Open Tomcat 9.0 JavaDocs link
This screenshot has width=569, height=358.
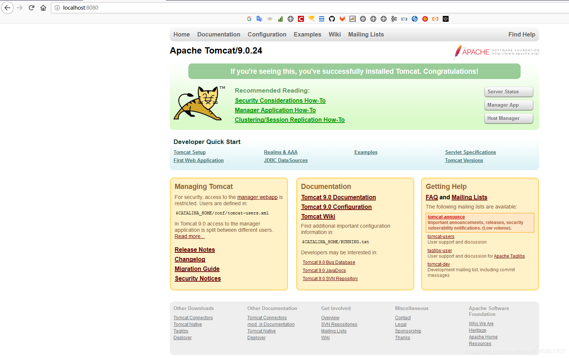324,271
